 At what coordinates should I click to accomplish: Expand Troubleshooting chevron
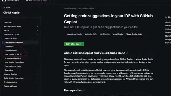click(x=37, y=82)
